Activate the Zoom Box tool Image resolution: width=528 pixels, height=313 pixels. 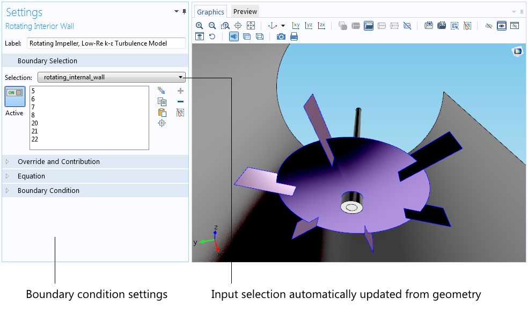coord(225,26)
